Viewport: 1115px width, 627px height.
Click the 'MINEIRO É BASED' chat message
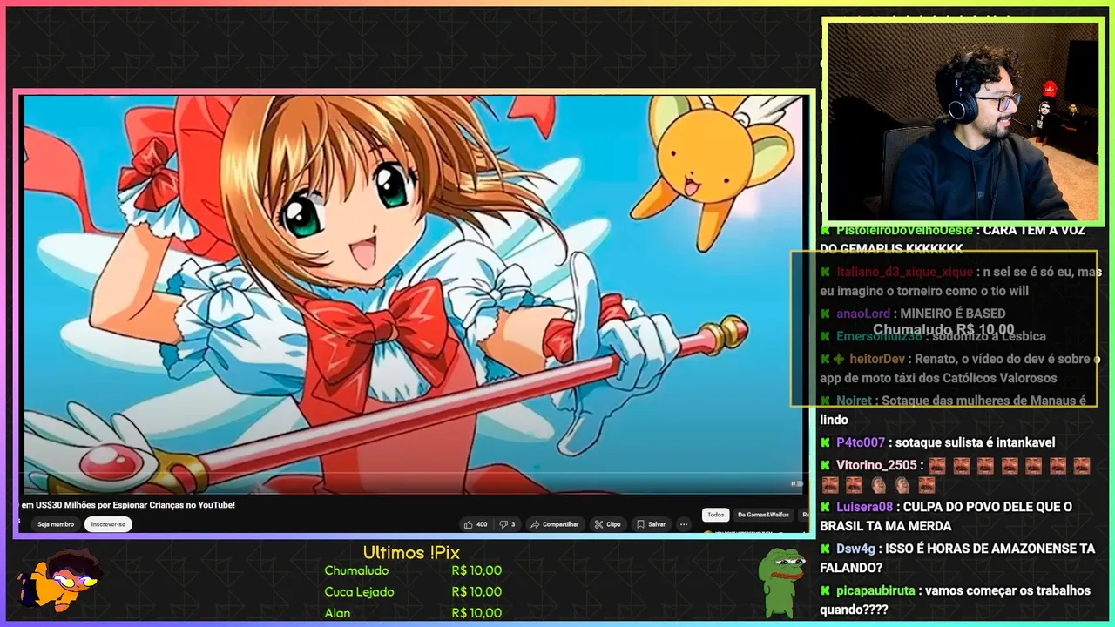[953, 313]
